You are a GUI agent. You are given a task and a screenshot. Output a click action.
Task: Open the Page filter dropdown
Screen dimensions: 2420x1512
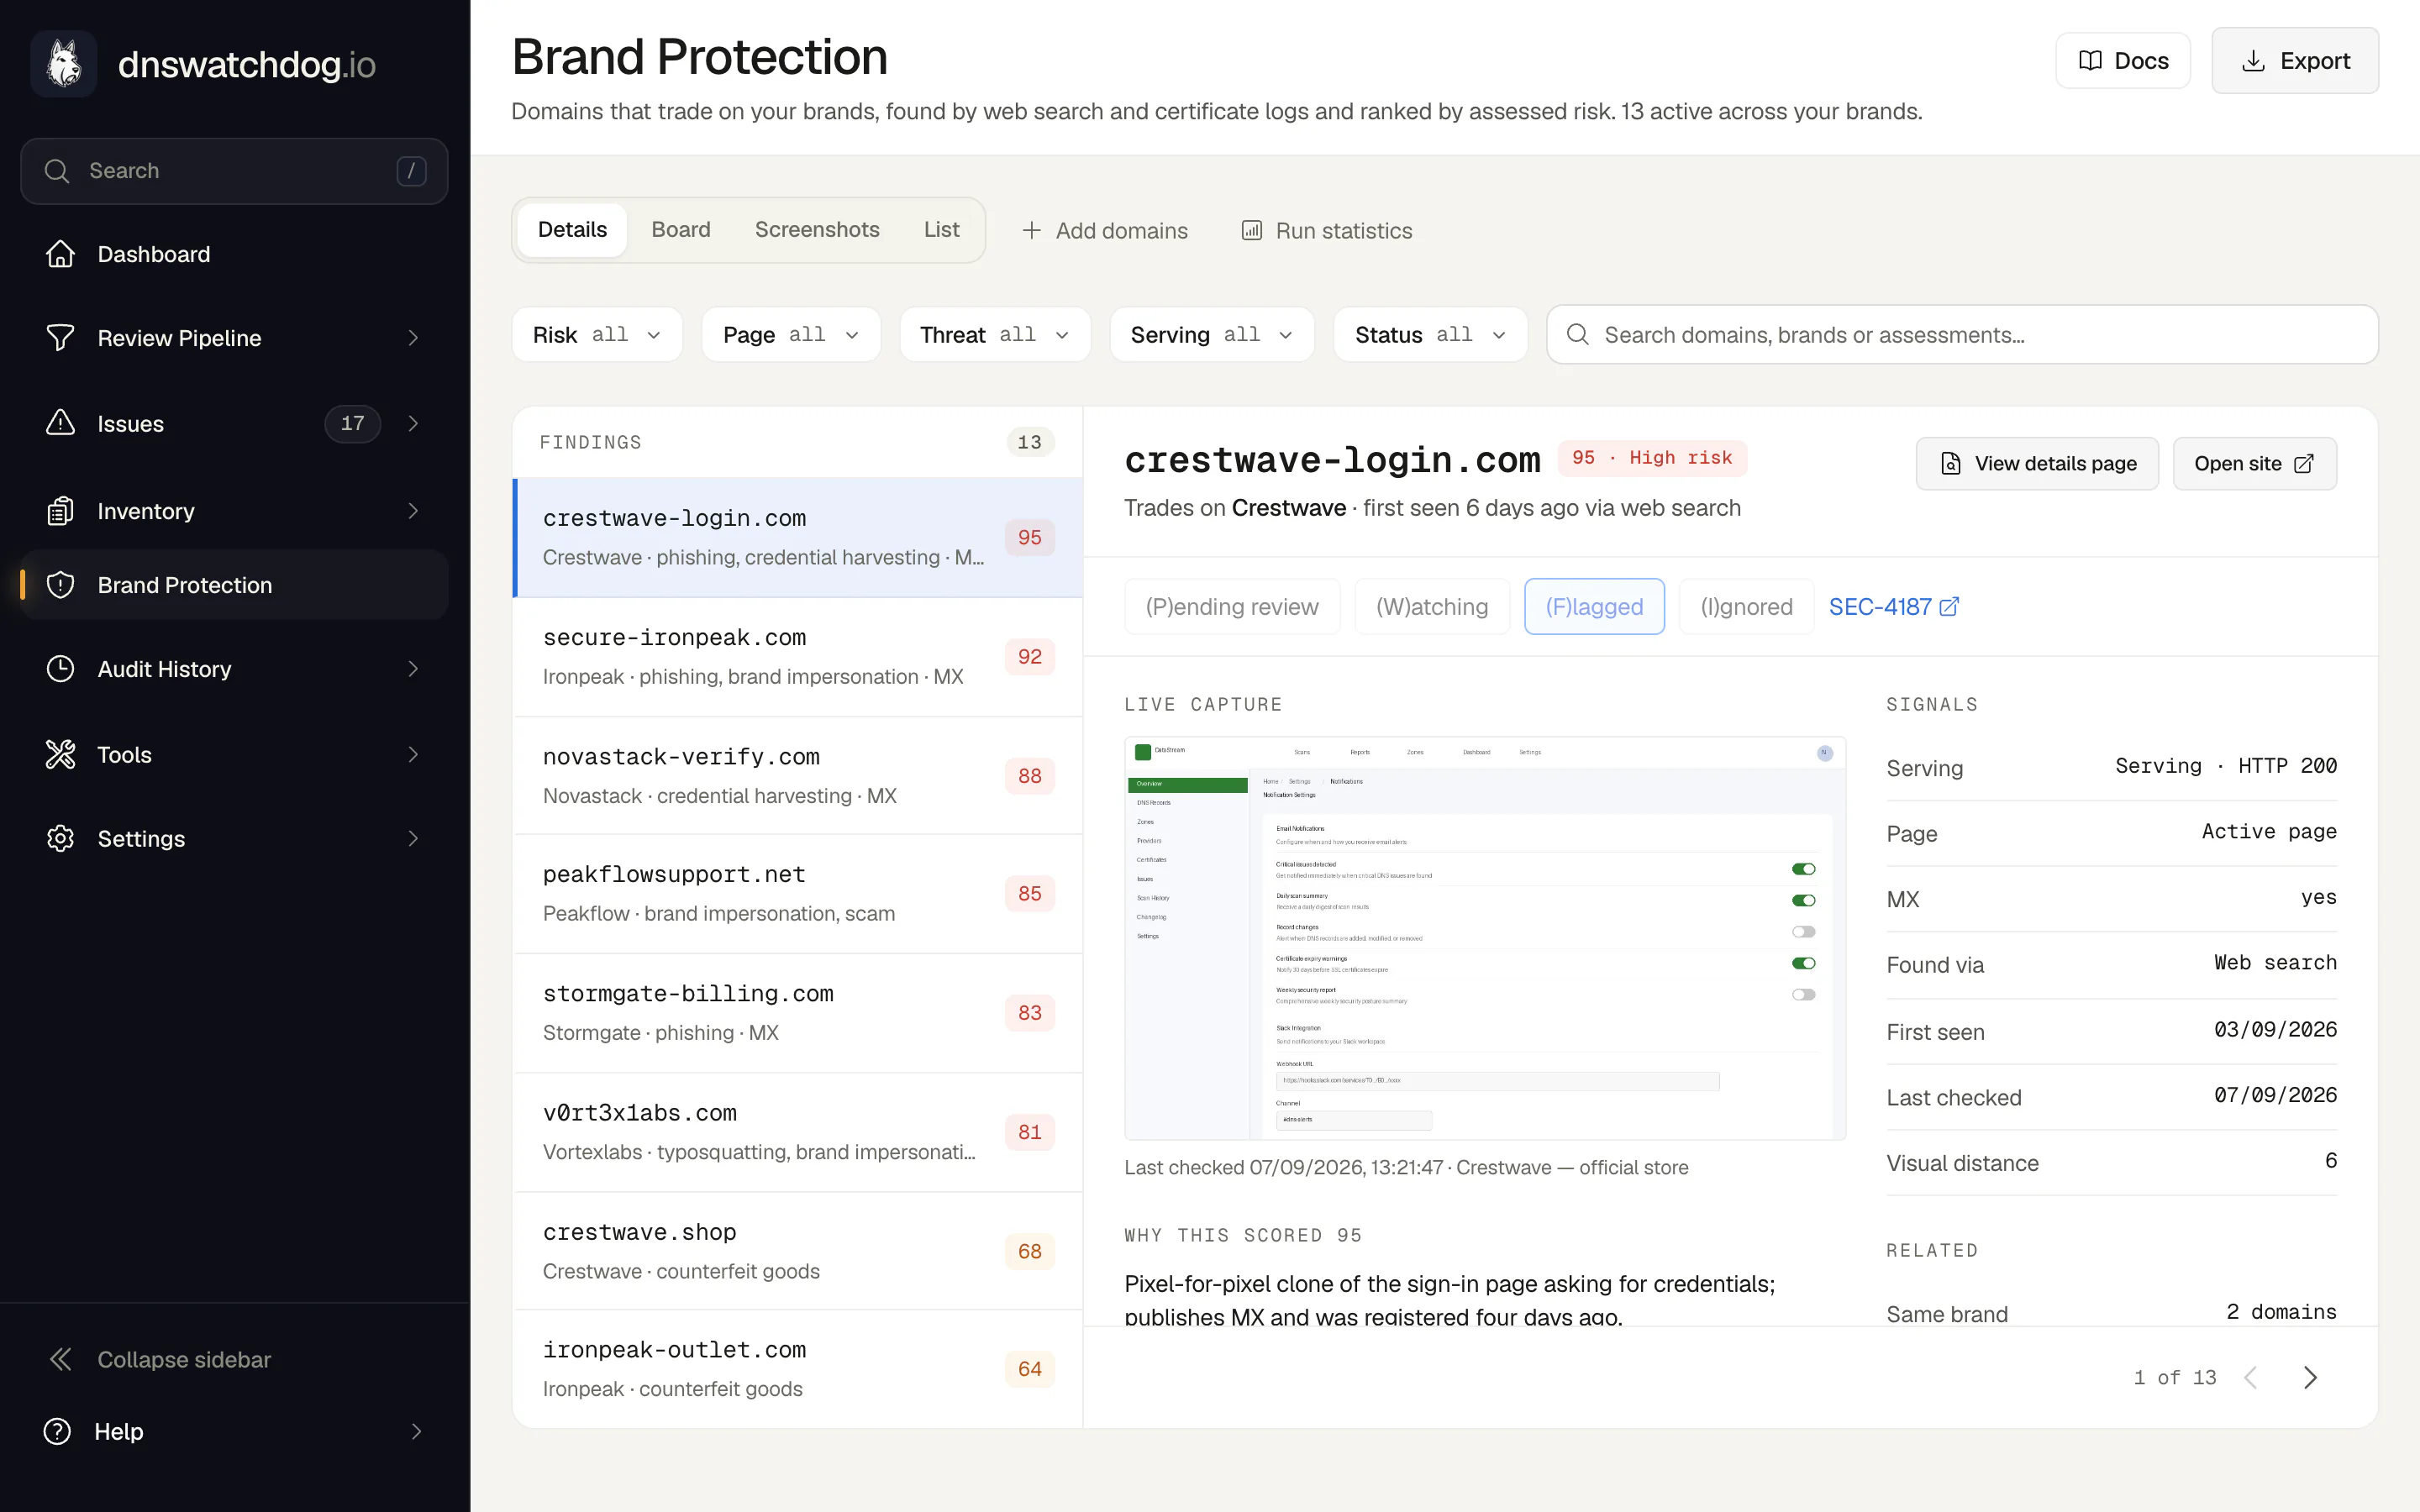click(791, 335)
